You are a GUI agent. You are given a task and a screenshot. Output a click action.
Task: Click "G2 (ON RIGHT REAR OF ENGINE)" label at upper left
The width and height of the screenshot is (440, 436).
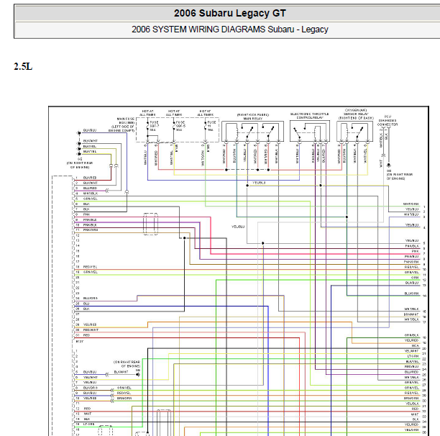(x=80, y=163)
